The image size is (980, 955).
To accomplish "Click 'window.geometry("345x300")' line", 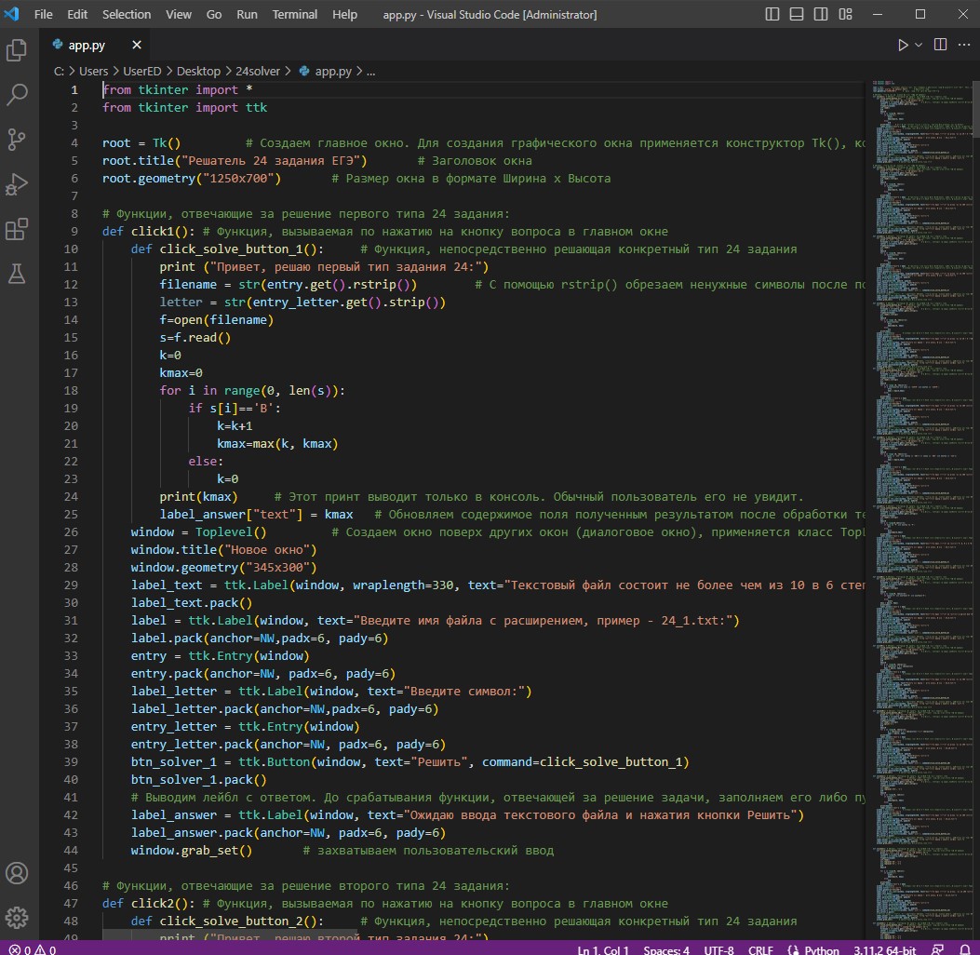I will [223, 568].
